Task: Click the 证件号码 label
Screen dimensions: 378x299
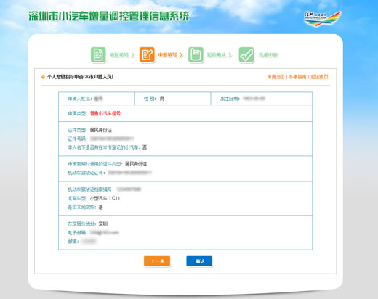Action: click(77, 139)
